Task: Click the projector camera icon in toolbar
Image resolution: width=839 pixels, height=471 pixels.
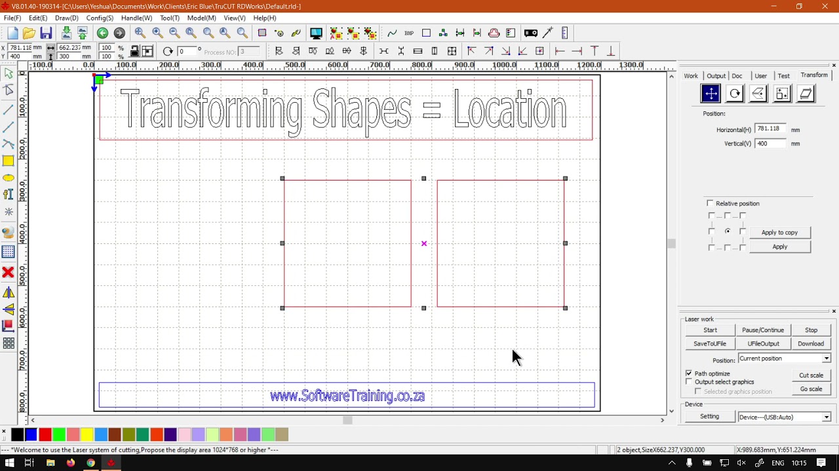Action: [531, 33]
